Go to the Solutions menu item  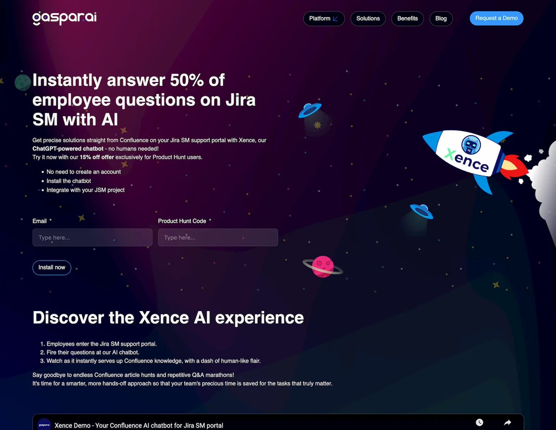368,18
